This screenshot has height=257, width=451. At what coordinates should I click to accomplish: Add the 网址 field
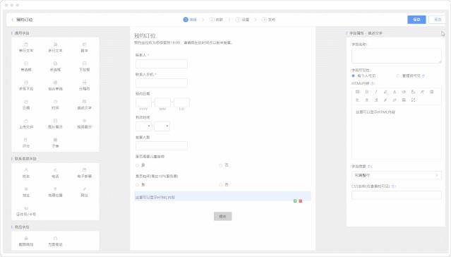pyautogui.click(x=84, y=192)
